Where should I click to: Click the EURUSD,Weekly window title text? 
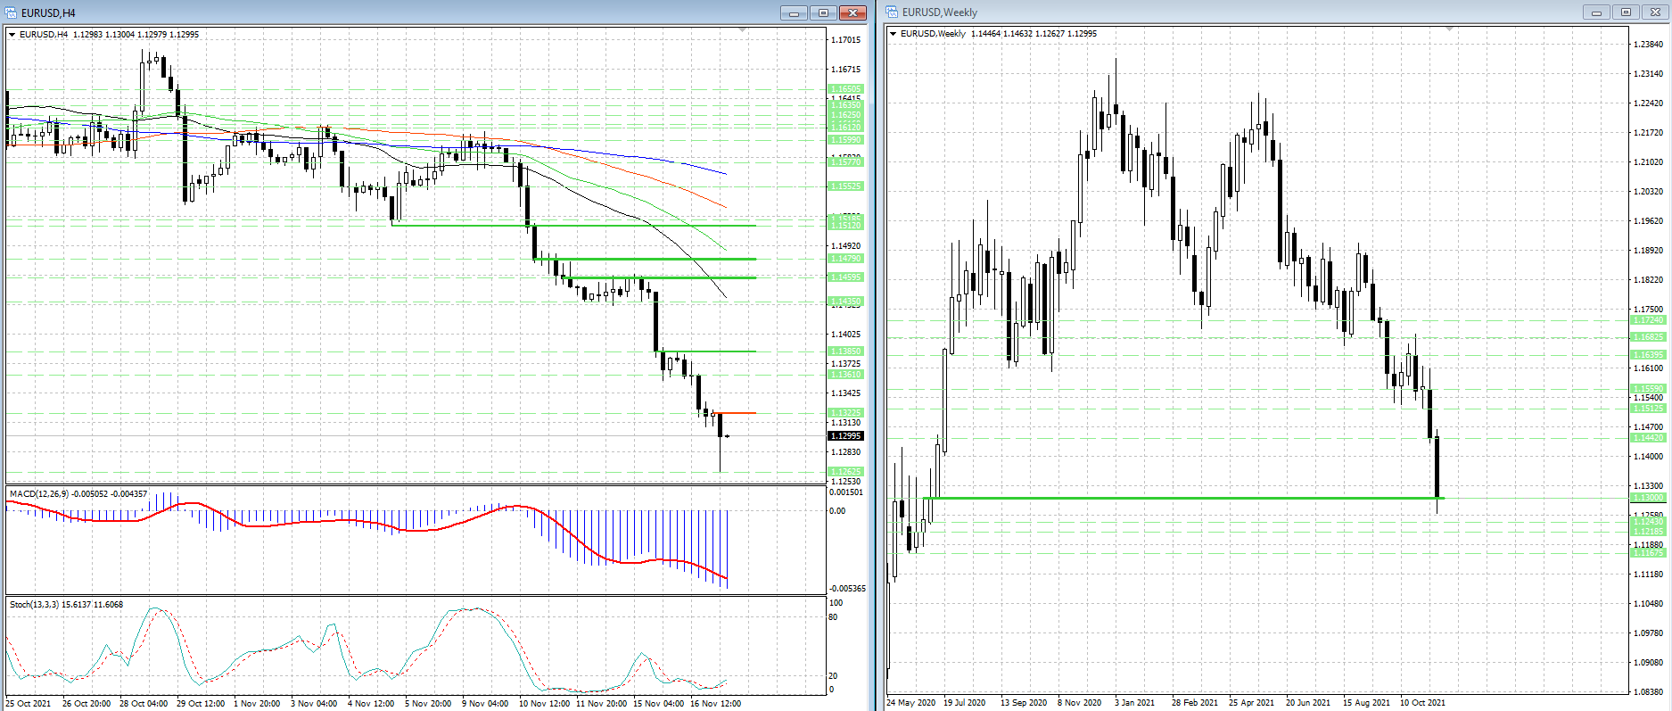[940, 12]
